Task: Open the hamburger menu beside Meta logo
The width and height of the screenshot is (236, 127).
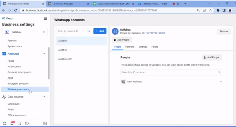Action: (x=45, y=19)
